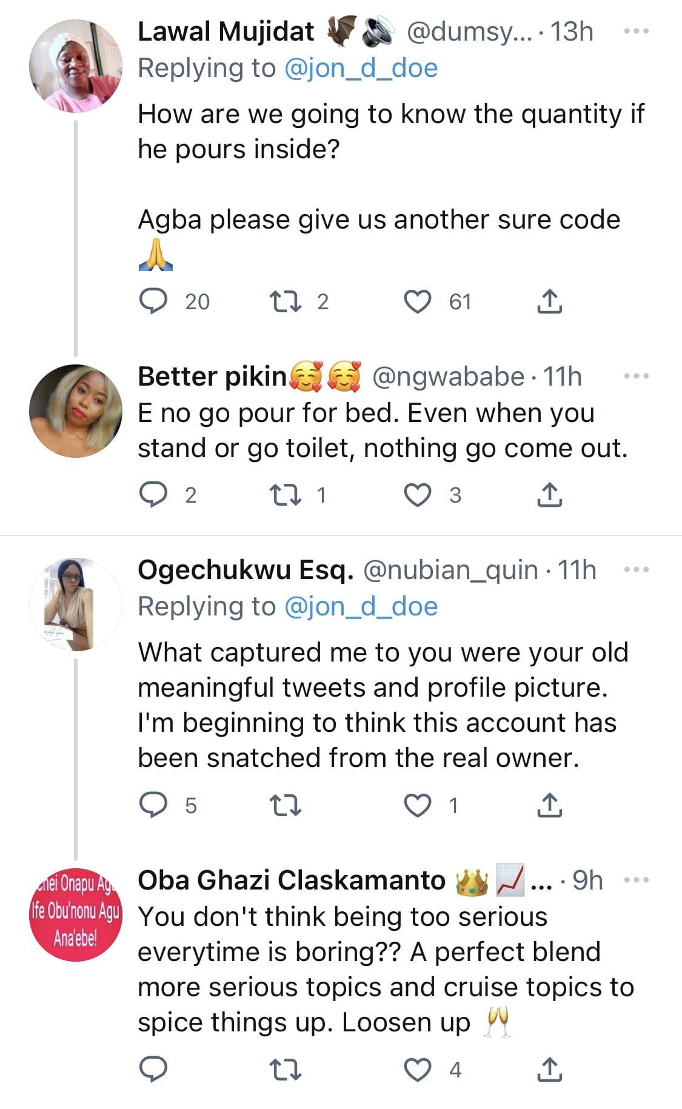
Task: Open @jon_d_doe mention in Lawal's reply
Action: point(361,68)
